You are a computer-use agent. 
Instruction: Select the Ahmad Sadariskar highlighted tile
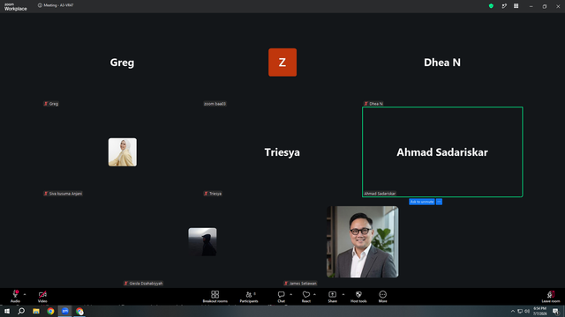(442, 152)
